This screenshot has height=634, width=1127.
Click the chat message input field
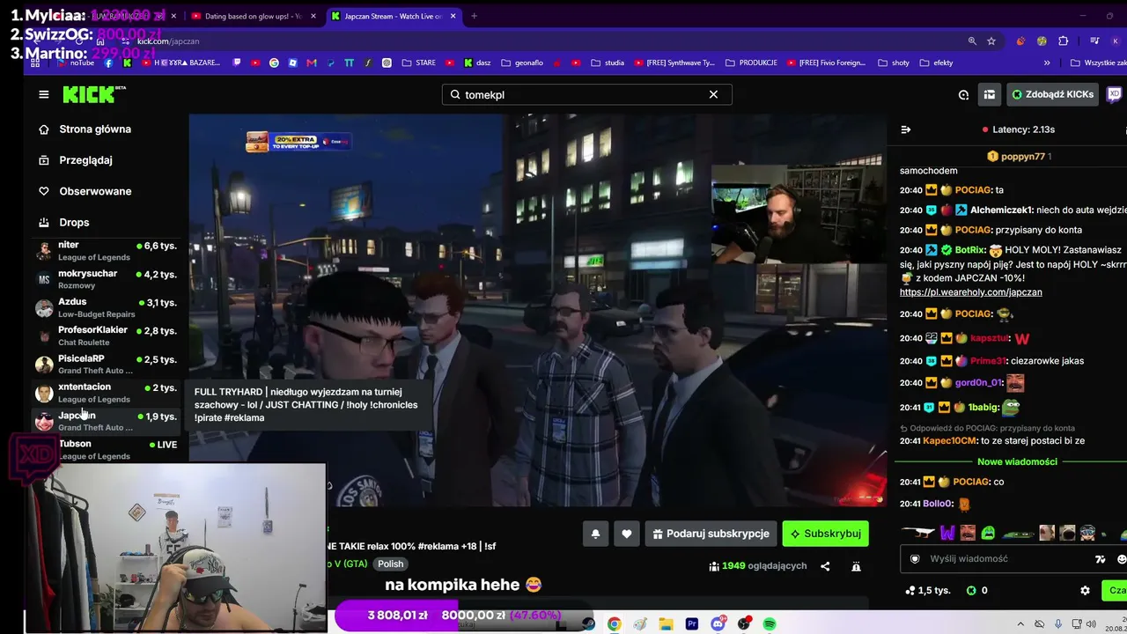click(x=1013, y=558)
